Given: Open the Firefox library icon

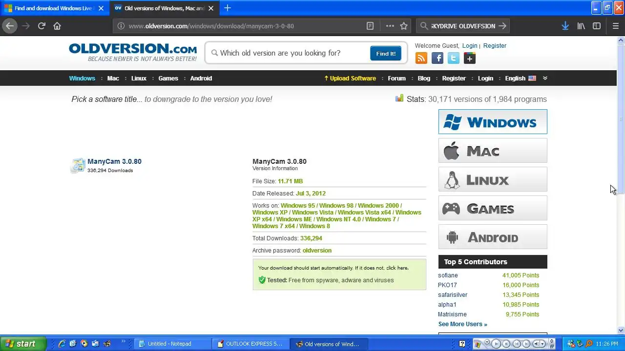Looking at the screenshot, I should tap(581, 26).
